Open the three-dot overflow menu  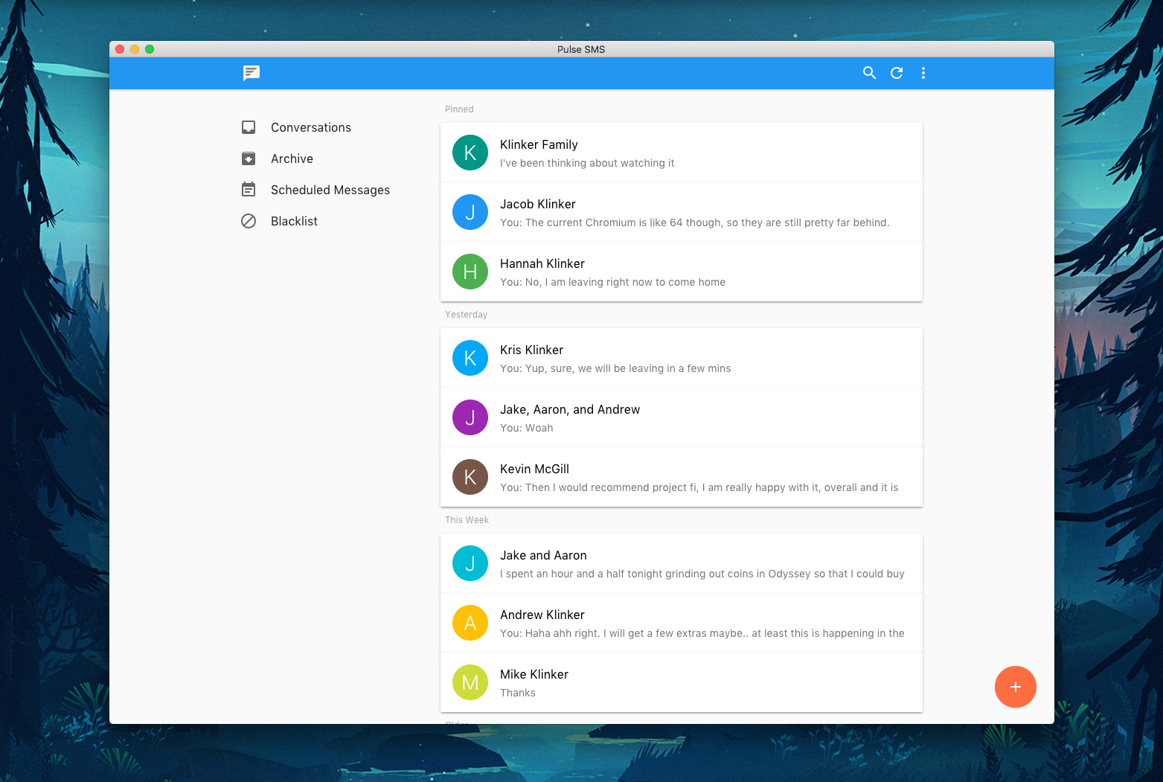(923, 73)
